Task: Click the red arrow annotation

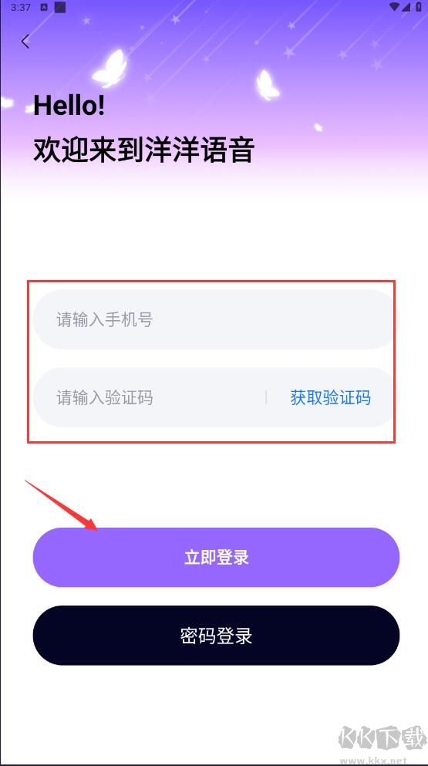Action: [61, 505]
